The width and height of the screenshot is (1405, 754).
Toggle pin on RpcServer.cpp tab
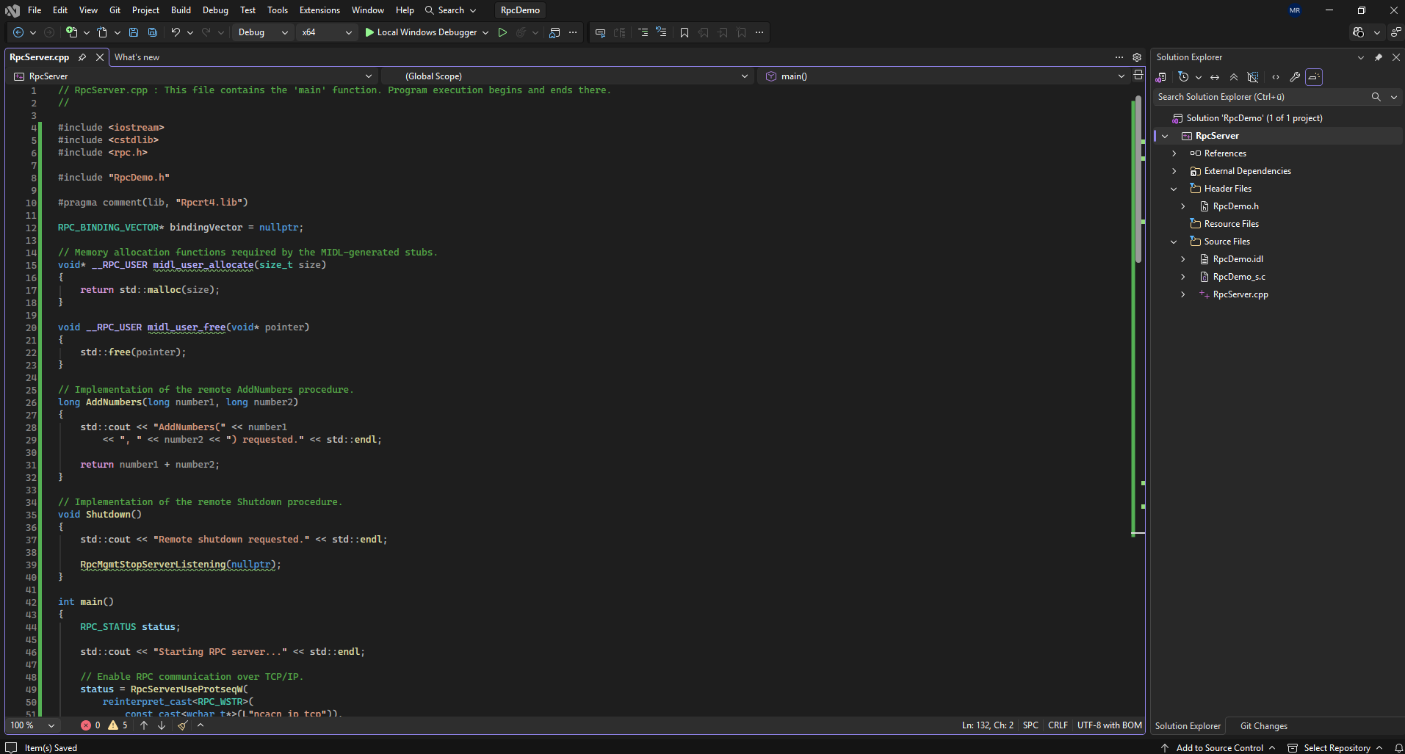pyautogui.click(x=82, y=57)
